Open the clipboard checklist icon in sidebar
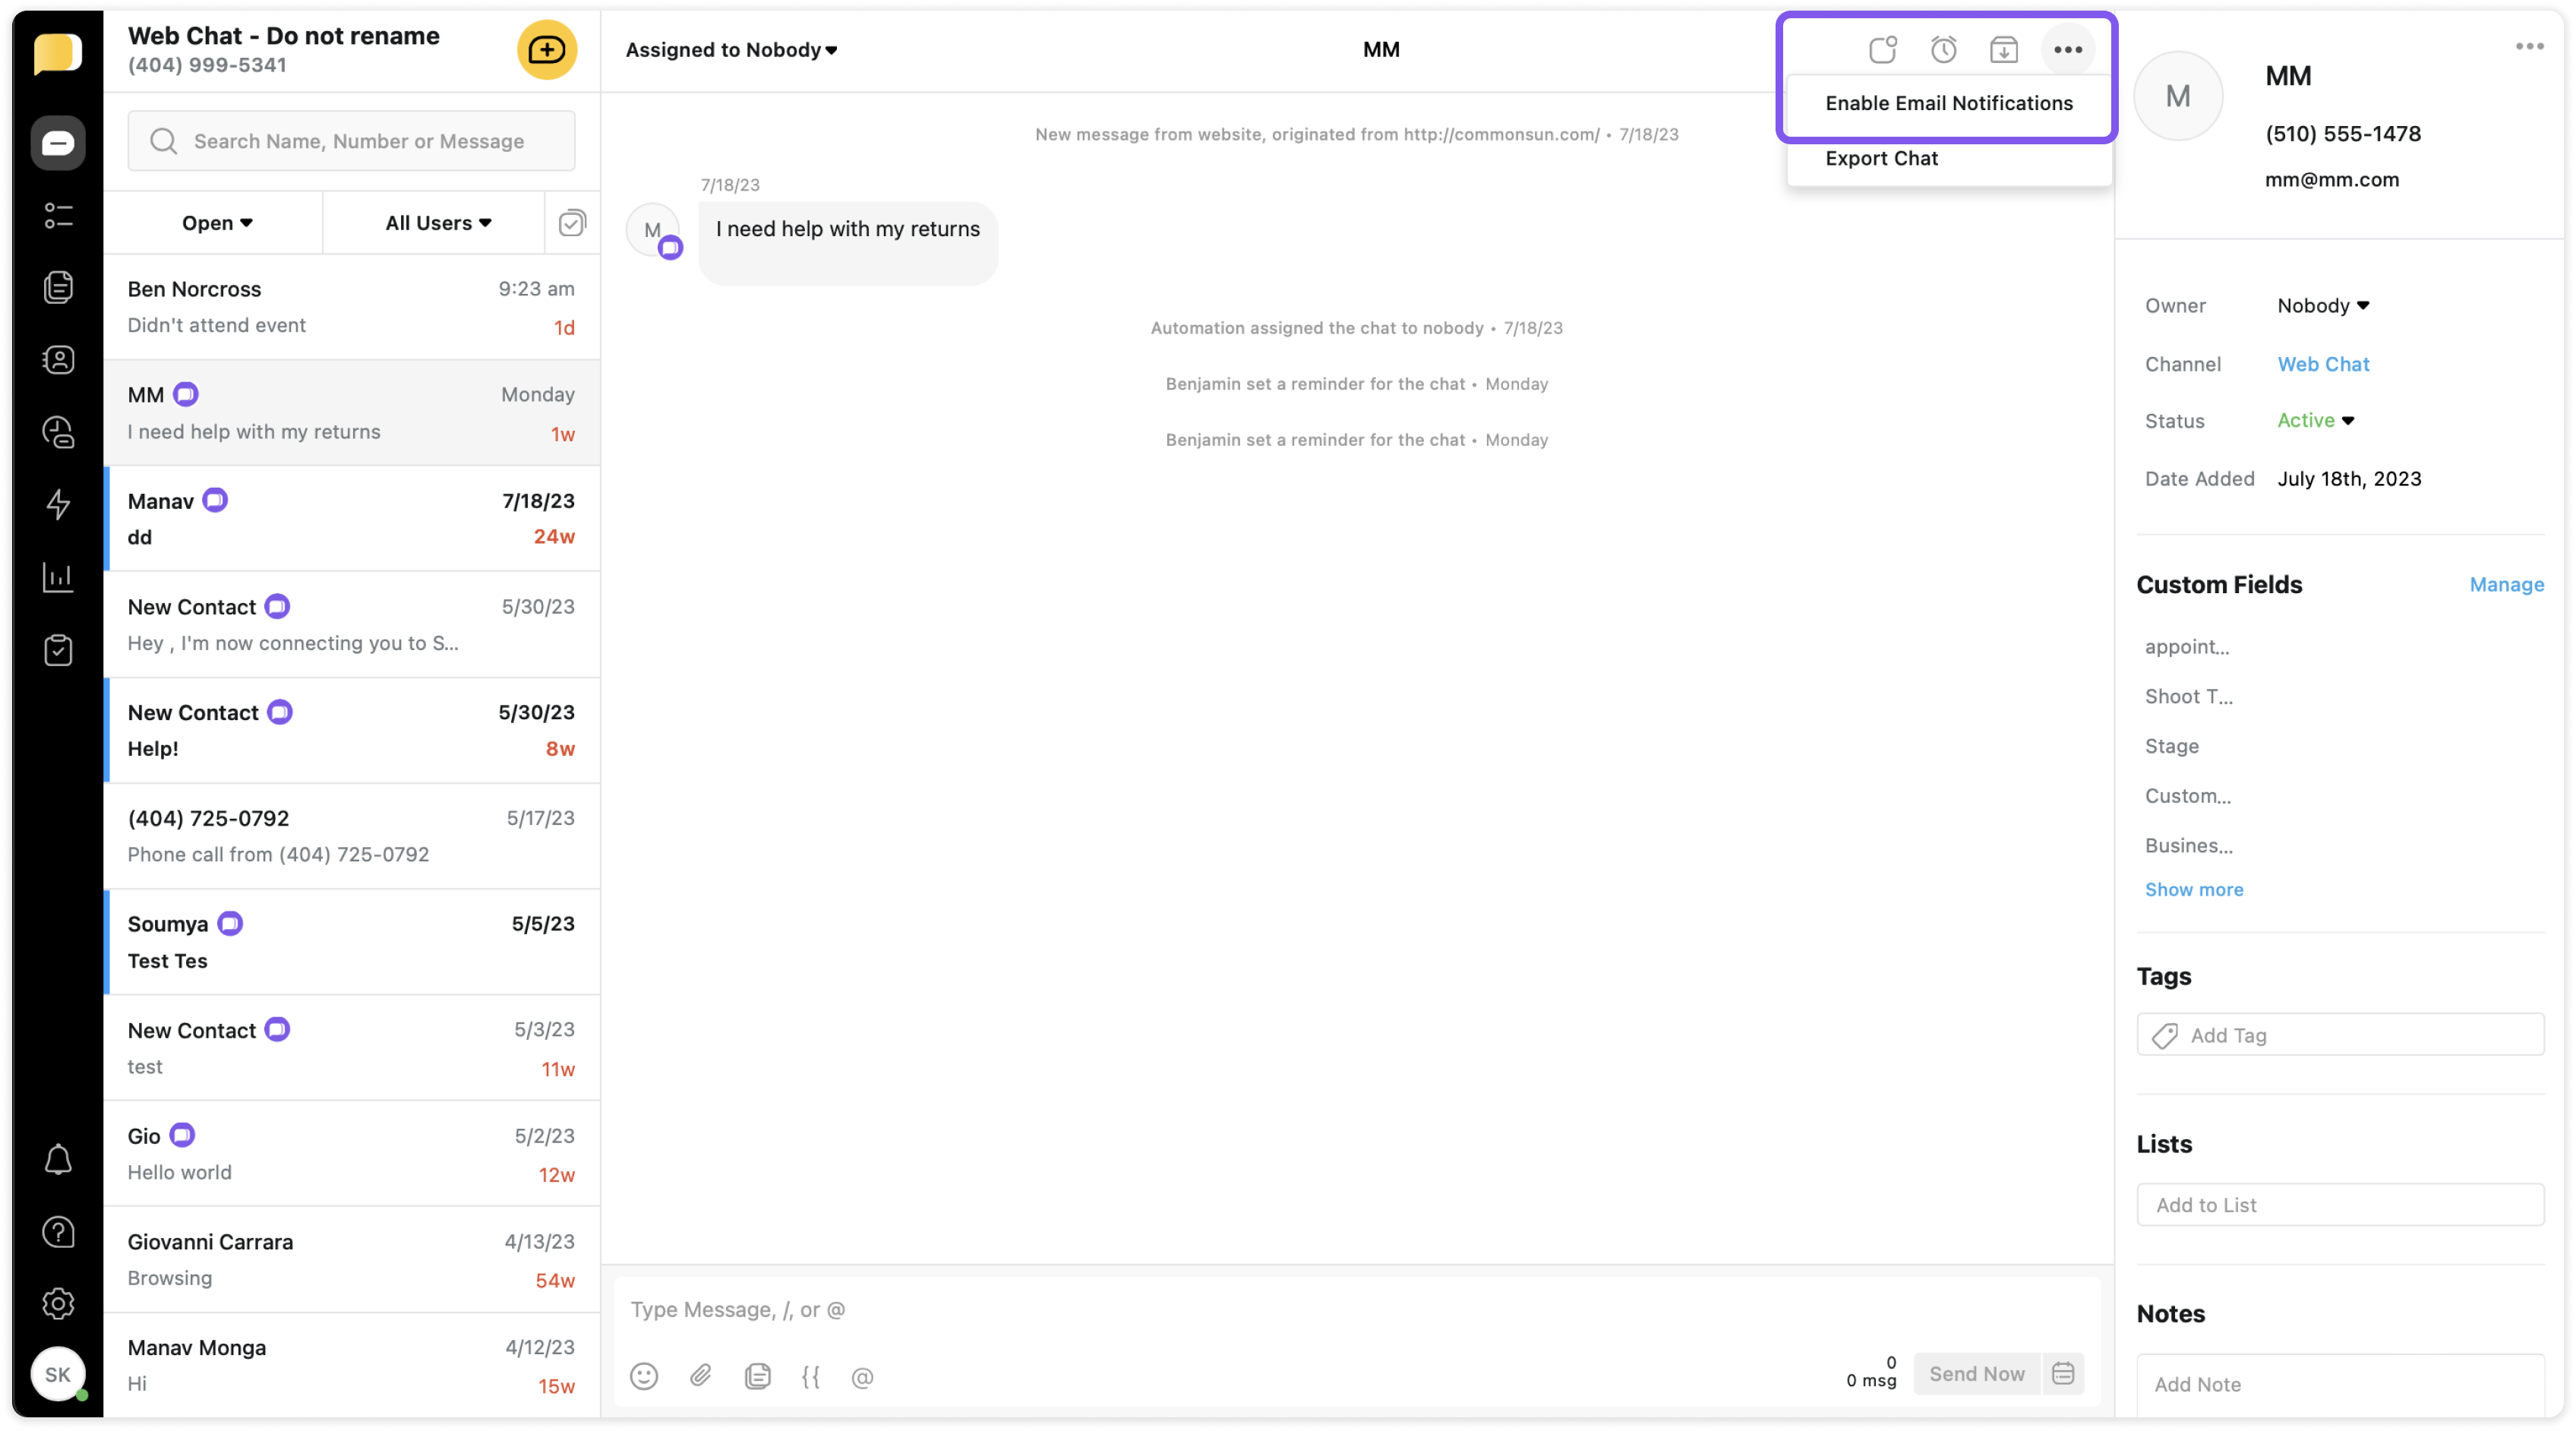 coord(58,650)
